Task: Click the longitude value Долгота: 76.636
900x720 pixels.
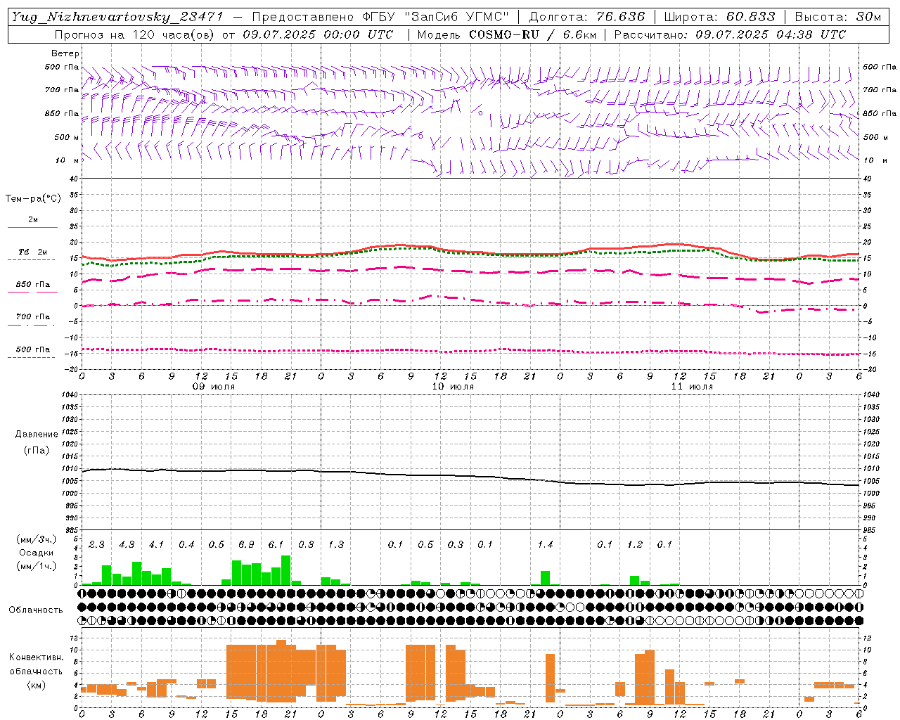Action: 587,17
